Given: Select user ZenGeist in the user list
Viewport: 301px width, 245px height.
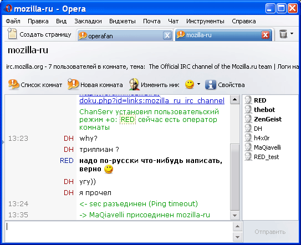Looking at the screenshot, I should click(x=268, y=119).
